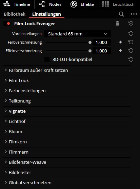This screenshot has width=140, height=189.
Task: Open the Leuchttisch view
Action: point(118,4)
